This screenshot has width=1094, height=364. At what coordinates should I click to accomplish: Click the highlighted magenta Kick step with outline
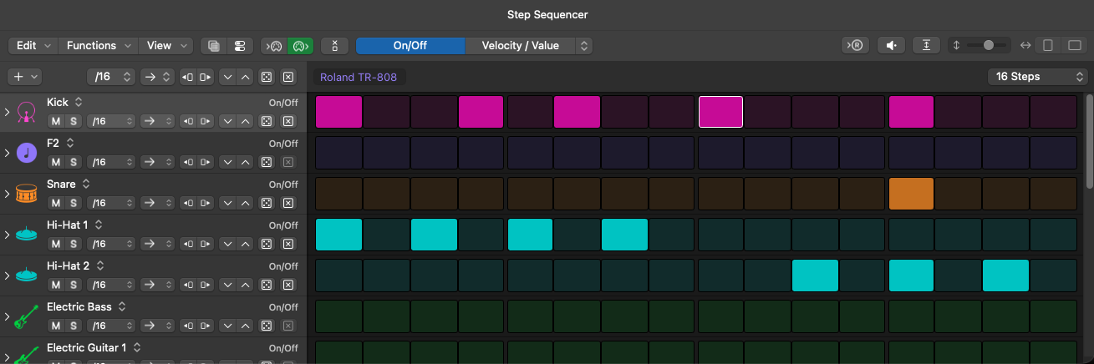coord(720,112)
